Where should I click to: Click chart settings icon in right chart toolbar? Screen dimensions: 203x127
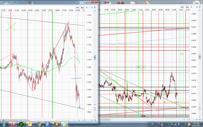pyautogui.click(x=197, y=7)
